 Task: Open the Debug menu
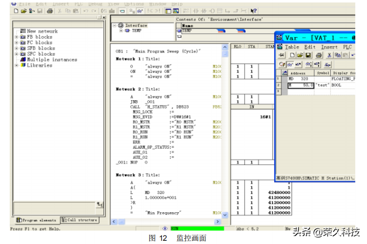pos(94,3)
